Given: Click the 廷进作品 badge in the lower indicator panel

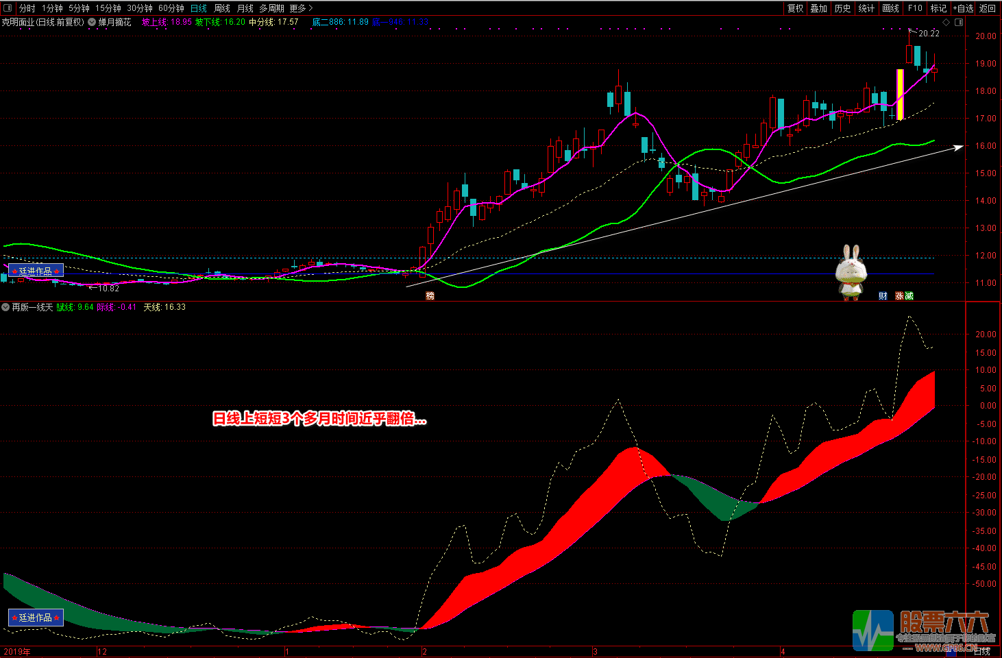Looking at the screenshot, I should pos(36,618).
